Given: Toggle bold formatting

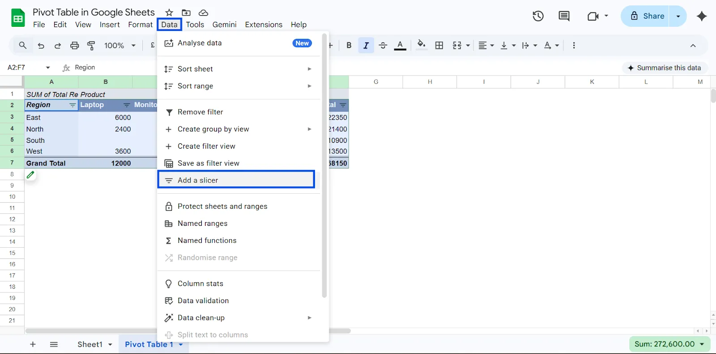Looking at the screenshot, I should click(349, 46).
